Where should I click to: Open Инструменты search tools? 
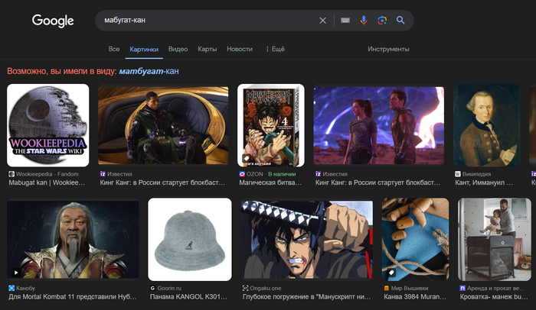click(x=388, y=49)
